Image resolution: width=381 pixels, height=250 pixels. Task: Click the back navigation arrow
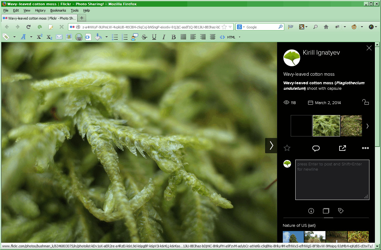(x=7, y=27)
